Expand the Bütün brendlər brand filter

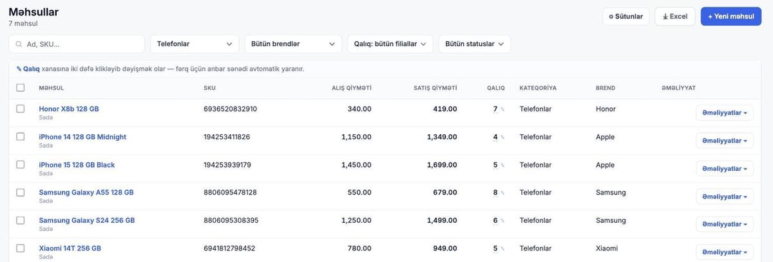click(x=293, y=44)
